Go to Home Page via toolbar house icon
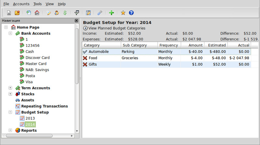The image size is (260, 145). pyautogui.click(x=37, y=13)
